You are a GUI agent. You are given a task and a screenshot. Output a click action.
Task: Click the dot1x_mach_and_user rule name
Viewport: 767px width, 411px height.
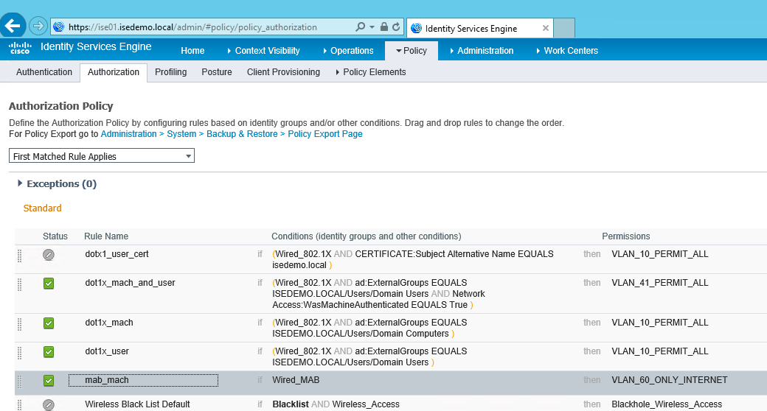(x=130, y=283)
